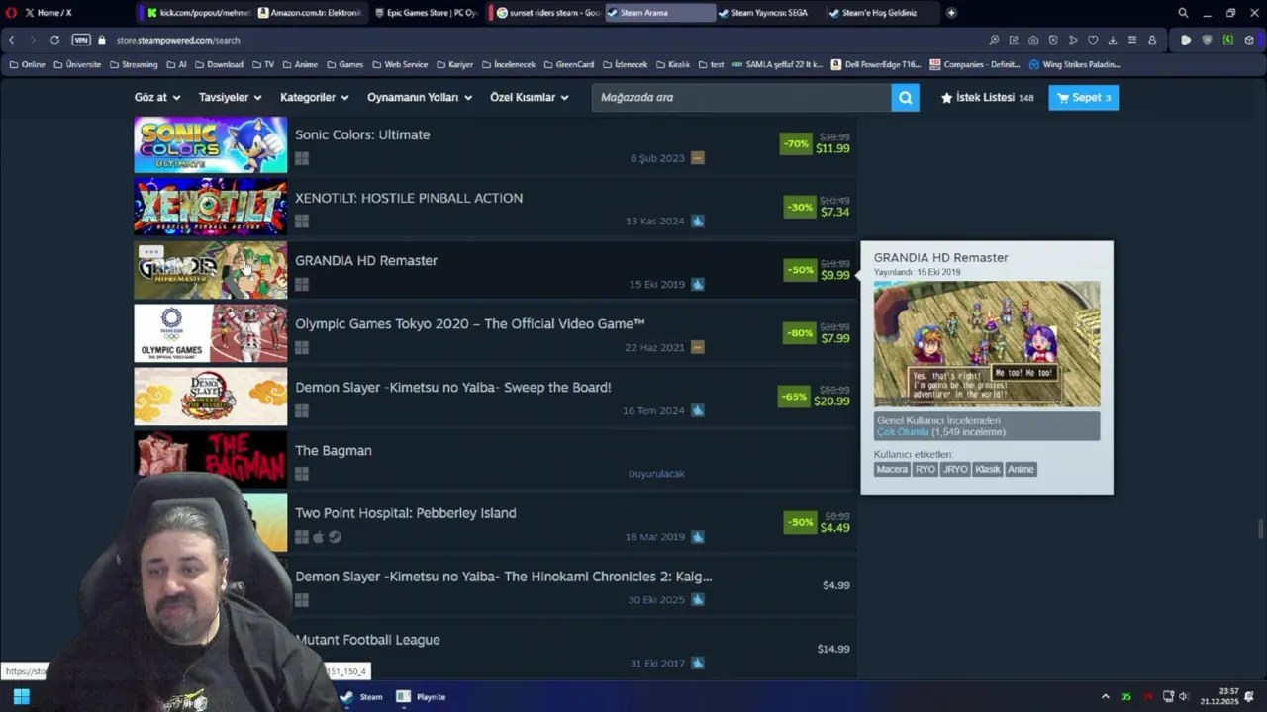Open the Sepet shopping cart
The width and height of the screenshot is (1267, 712).
point(1083,97)
